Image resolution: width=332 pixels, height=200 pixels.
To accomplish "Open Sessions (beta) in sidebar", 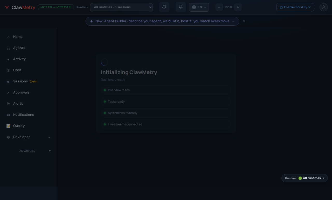I will (29, 81).
